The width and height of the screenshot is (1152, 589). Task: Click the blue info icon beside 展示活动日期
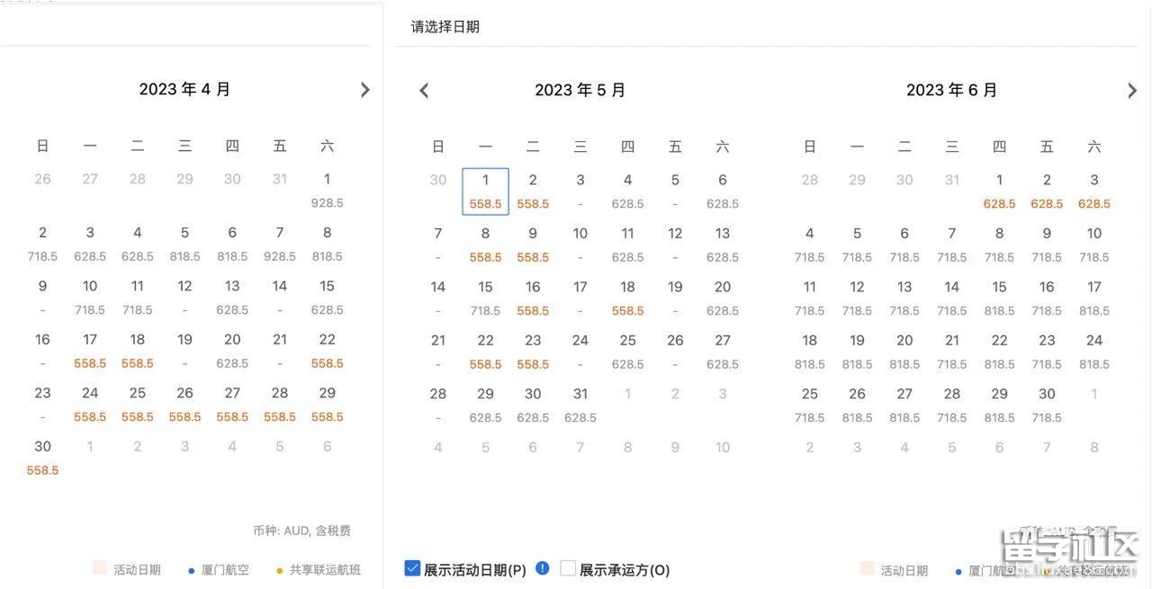pos(542,568)
